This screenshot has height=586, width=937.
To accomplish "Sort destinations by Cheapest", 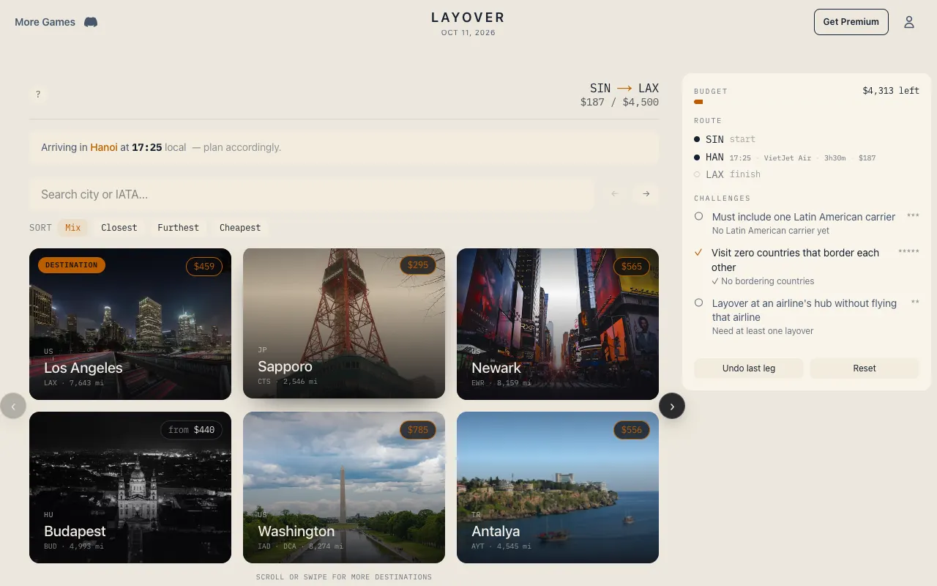I will (240, 228).
